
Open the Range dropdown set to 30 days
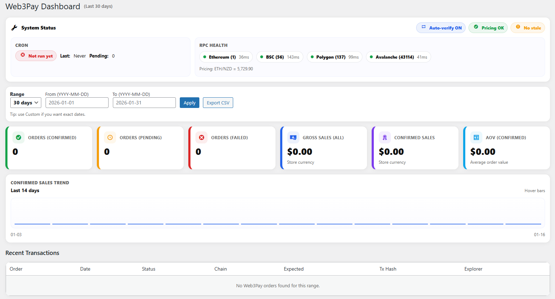click(x=26, y=103)
